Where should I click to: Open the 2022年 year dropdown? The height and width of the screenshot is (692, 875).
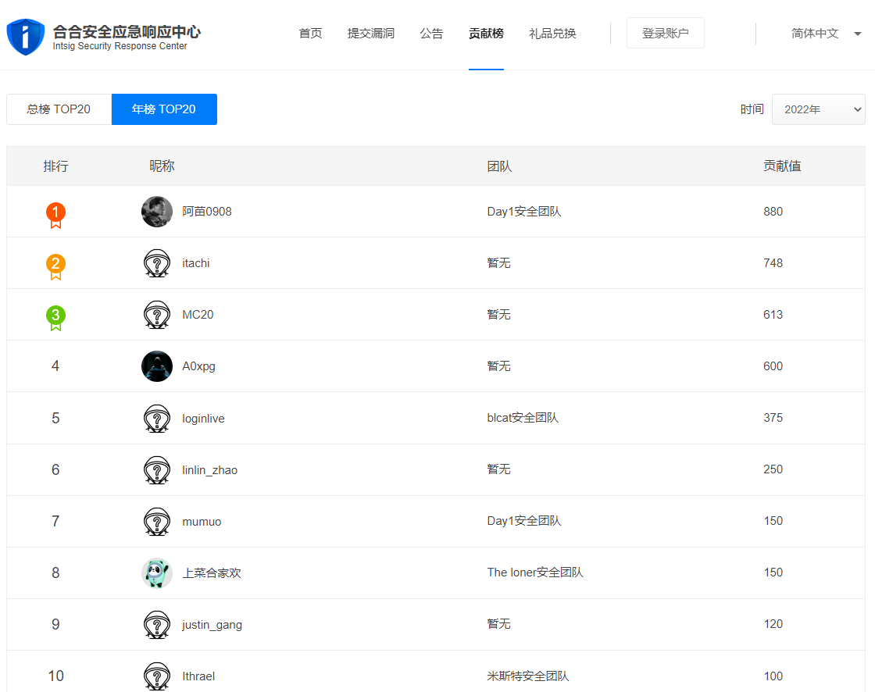coord(818,109)
